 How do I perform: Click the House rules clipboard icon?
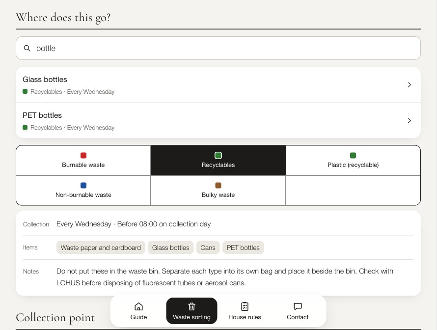click(x=245, y=306)
